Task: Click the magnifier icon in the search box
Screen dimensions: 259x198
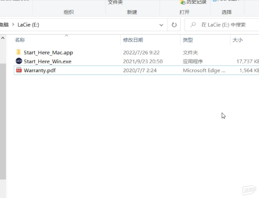Action: (193, 25)
